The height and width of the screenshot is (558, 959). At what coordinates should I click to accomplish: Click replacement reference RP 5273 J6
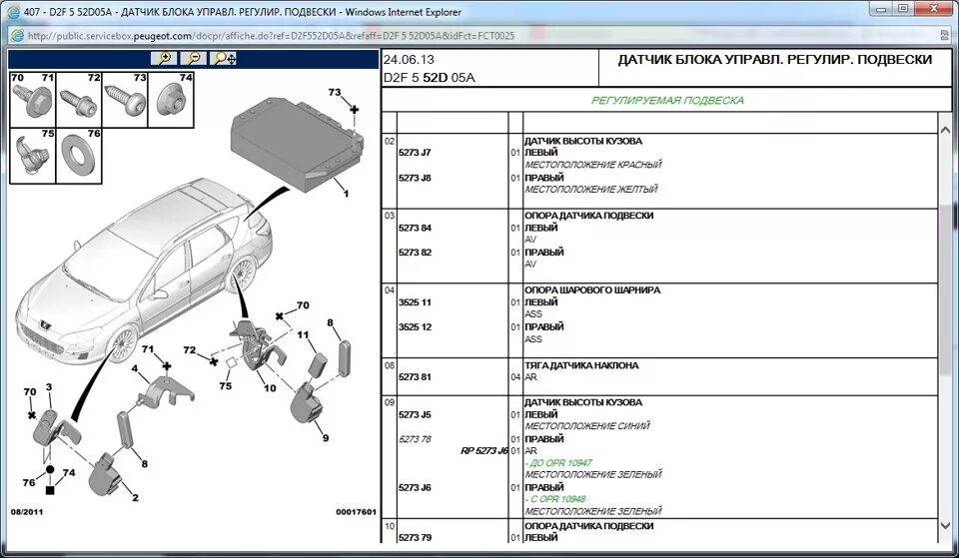483,451
